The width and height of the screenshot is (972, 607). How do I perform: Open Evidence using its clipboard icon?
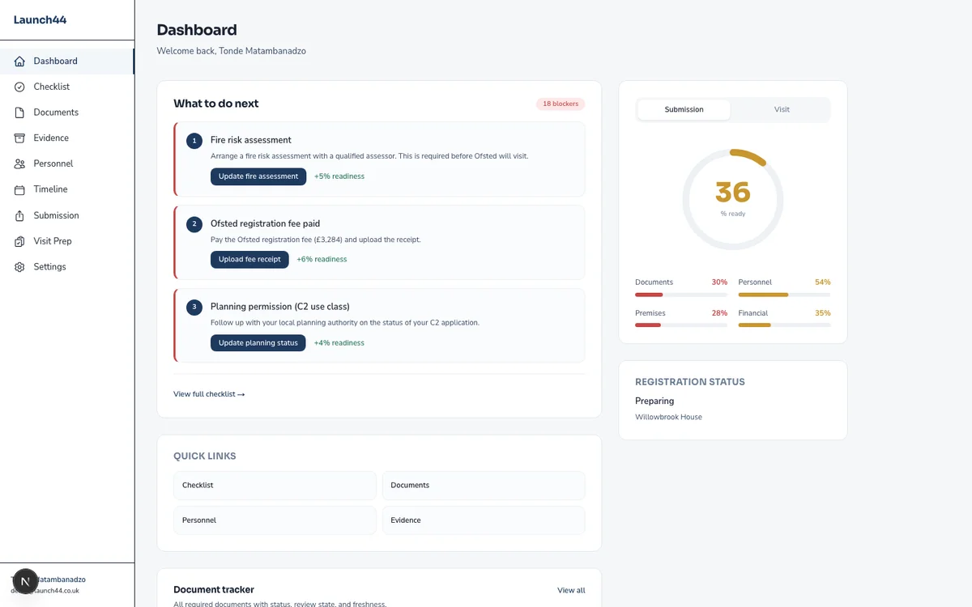(19, 138)
